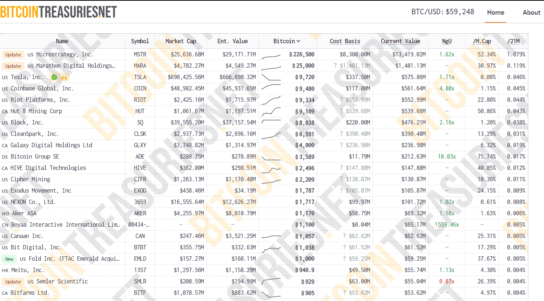
Task: Open the About tab
Action: point(531,12)
